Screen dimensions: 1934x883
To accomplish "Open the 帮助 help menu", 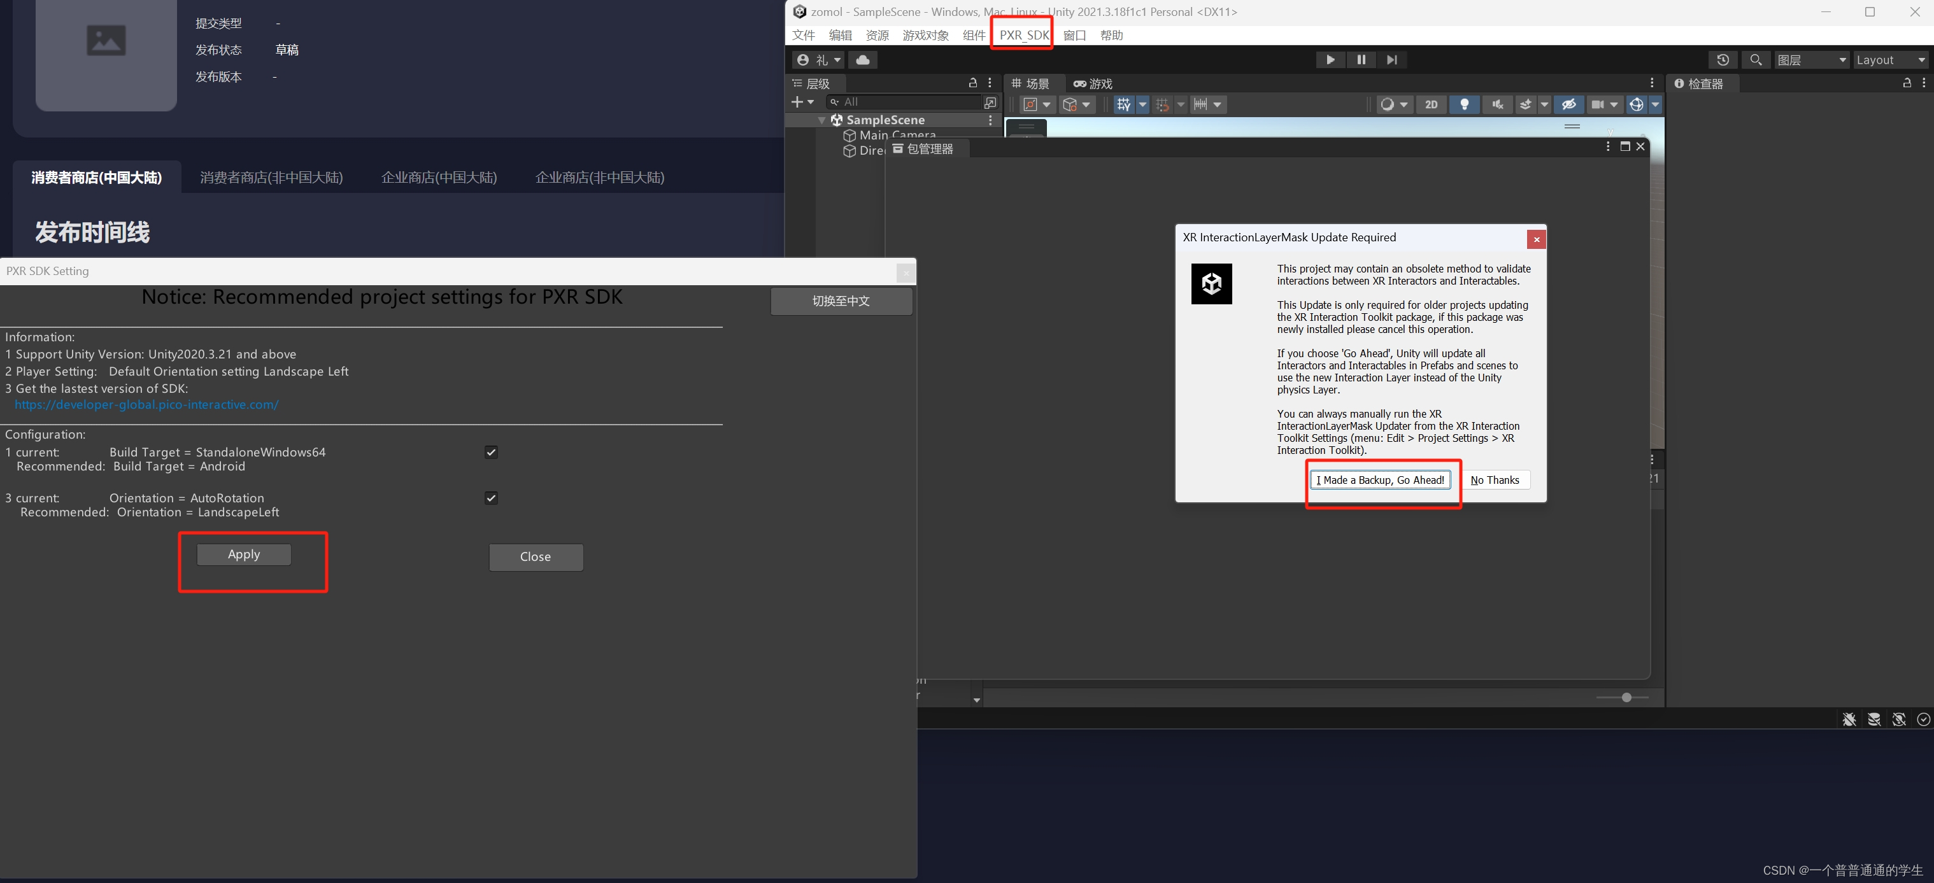I will [1111, 35].
